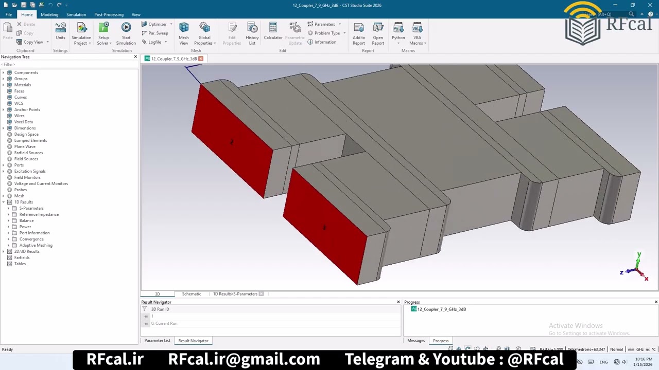The width and height of the screenshot is (659, 370).
Task: Close the 12_Coupler_7_9_GHz_3dB document tab
Action: pos(201,59)
